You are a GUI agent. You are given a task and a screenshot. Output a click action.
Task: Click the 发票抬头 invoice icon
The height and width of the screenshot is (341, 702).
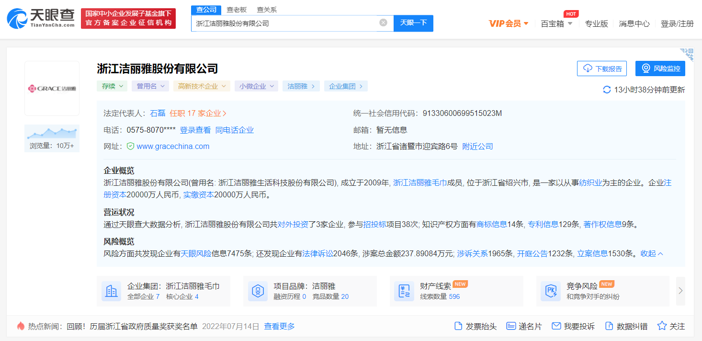click(458, 326)
